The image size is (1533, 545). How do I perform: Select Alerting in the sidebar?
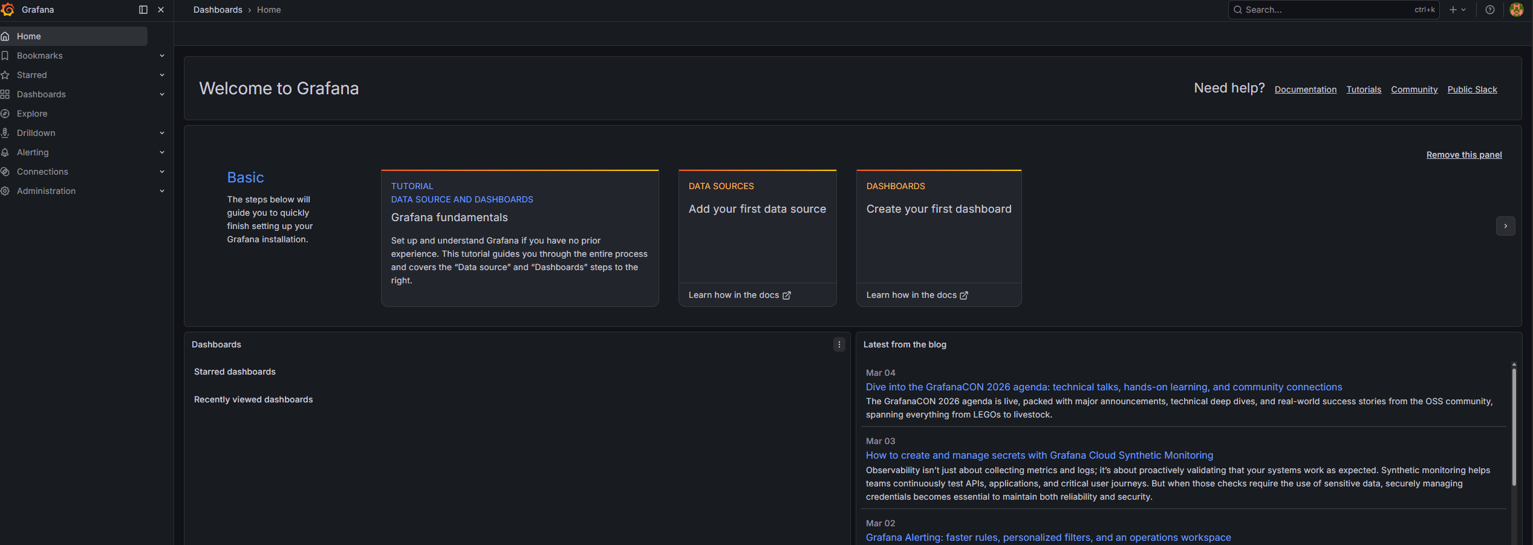[x=33, y=152]
